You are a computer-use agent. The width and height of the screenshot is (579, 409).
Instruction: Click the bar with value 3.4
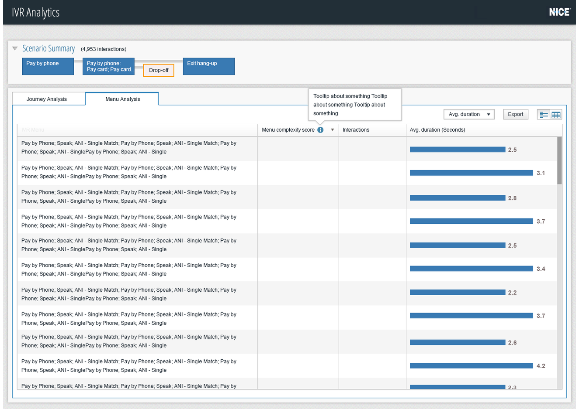click(x=472, y=269)
